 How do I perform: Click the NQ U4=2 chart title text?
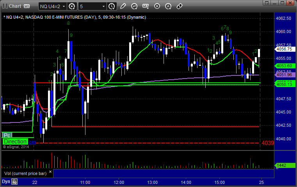point(75,17)
